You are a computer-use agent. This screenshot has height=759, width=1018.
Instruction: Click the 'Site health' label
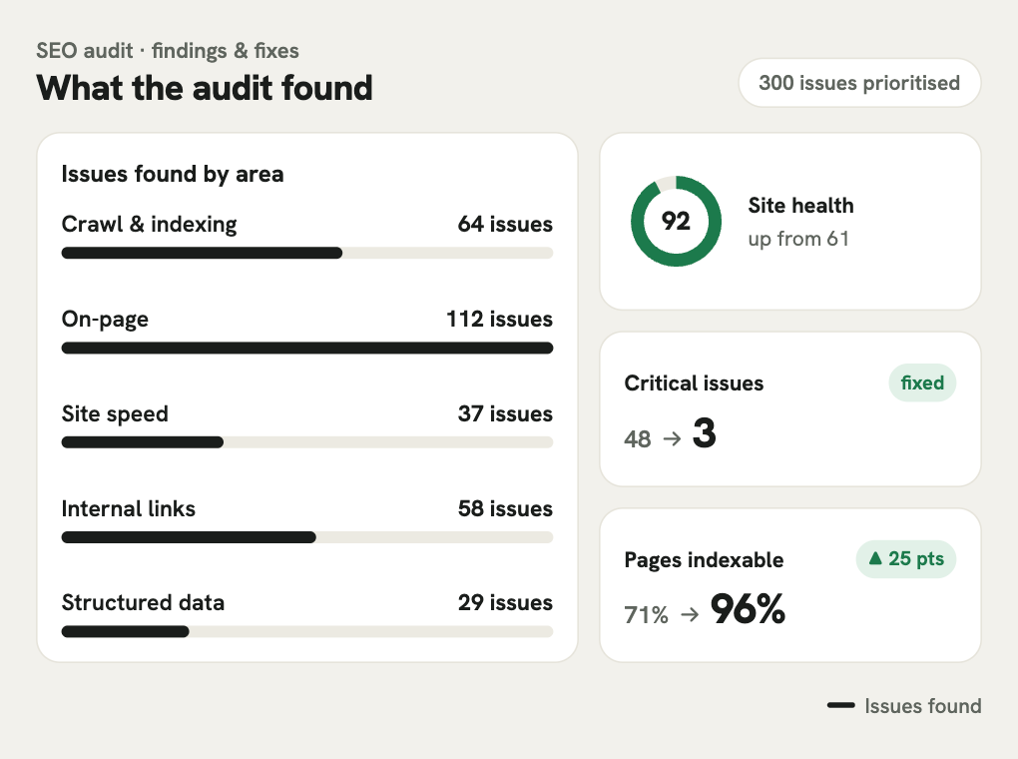800,206
